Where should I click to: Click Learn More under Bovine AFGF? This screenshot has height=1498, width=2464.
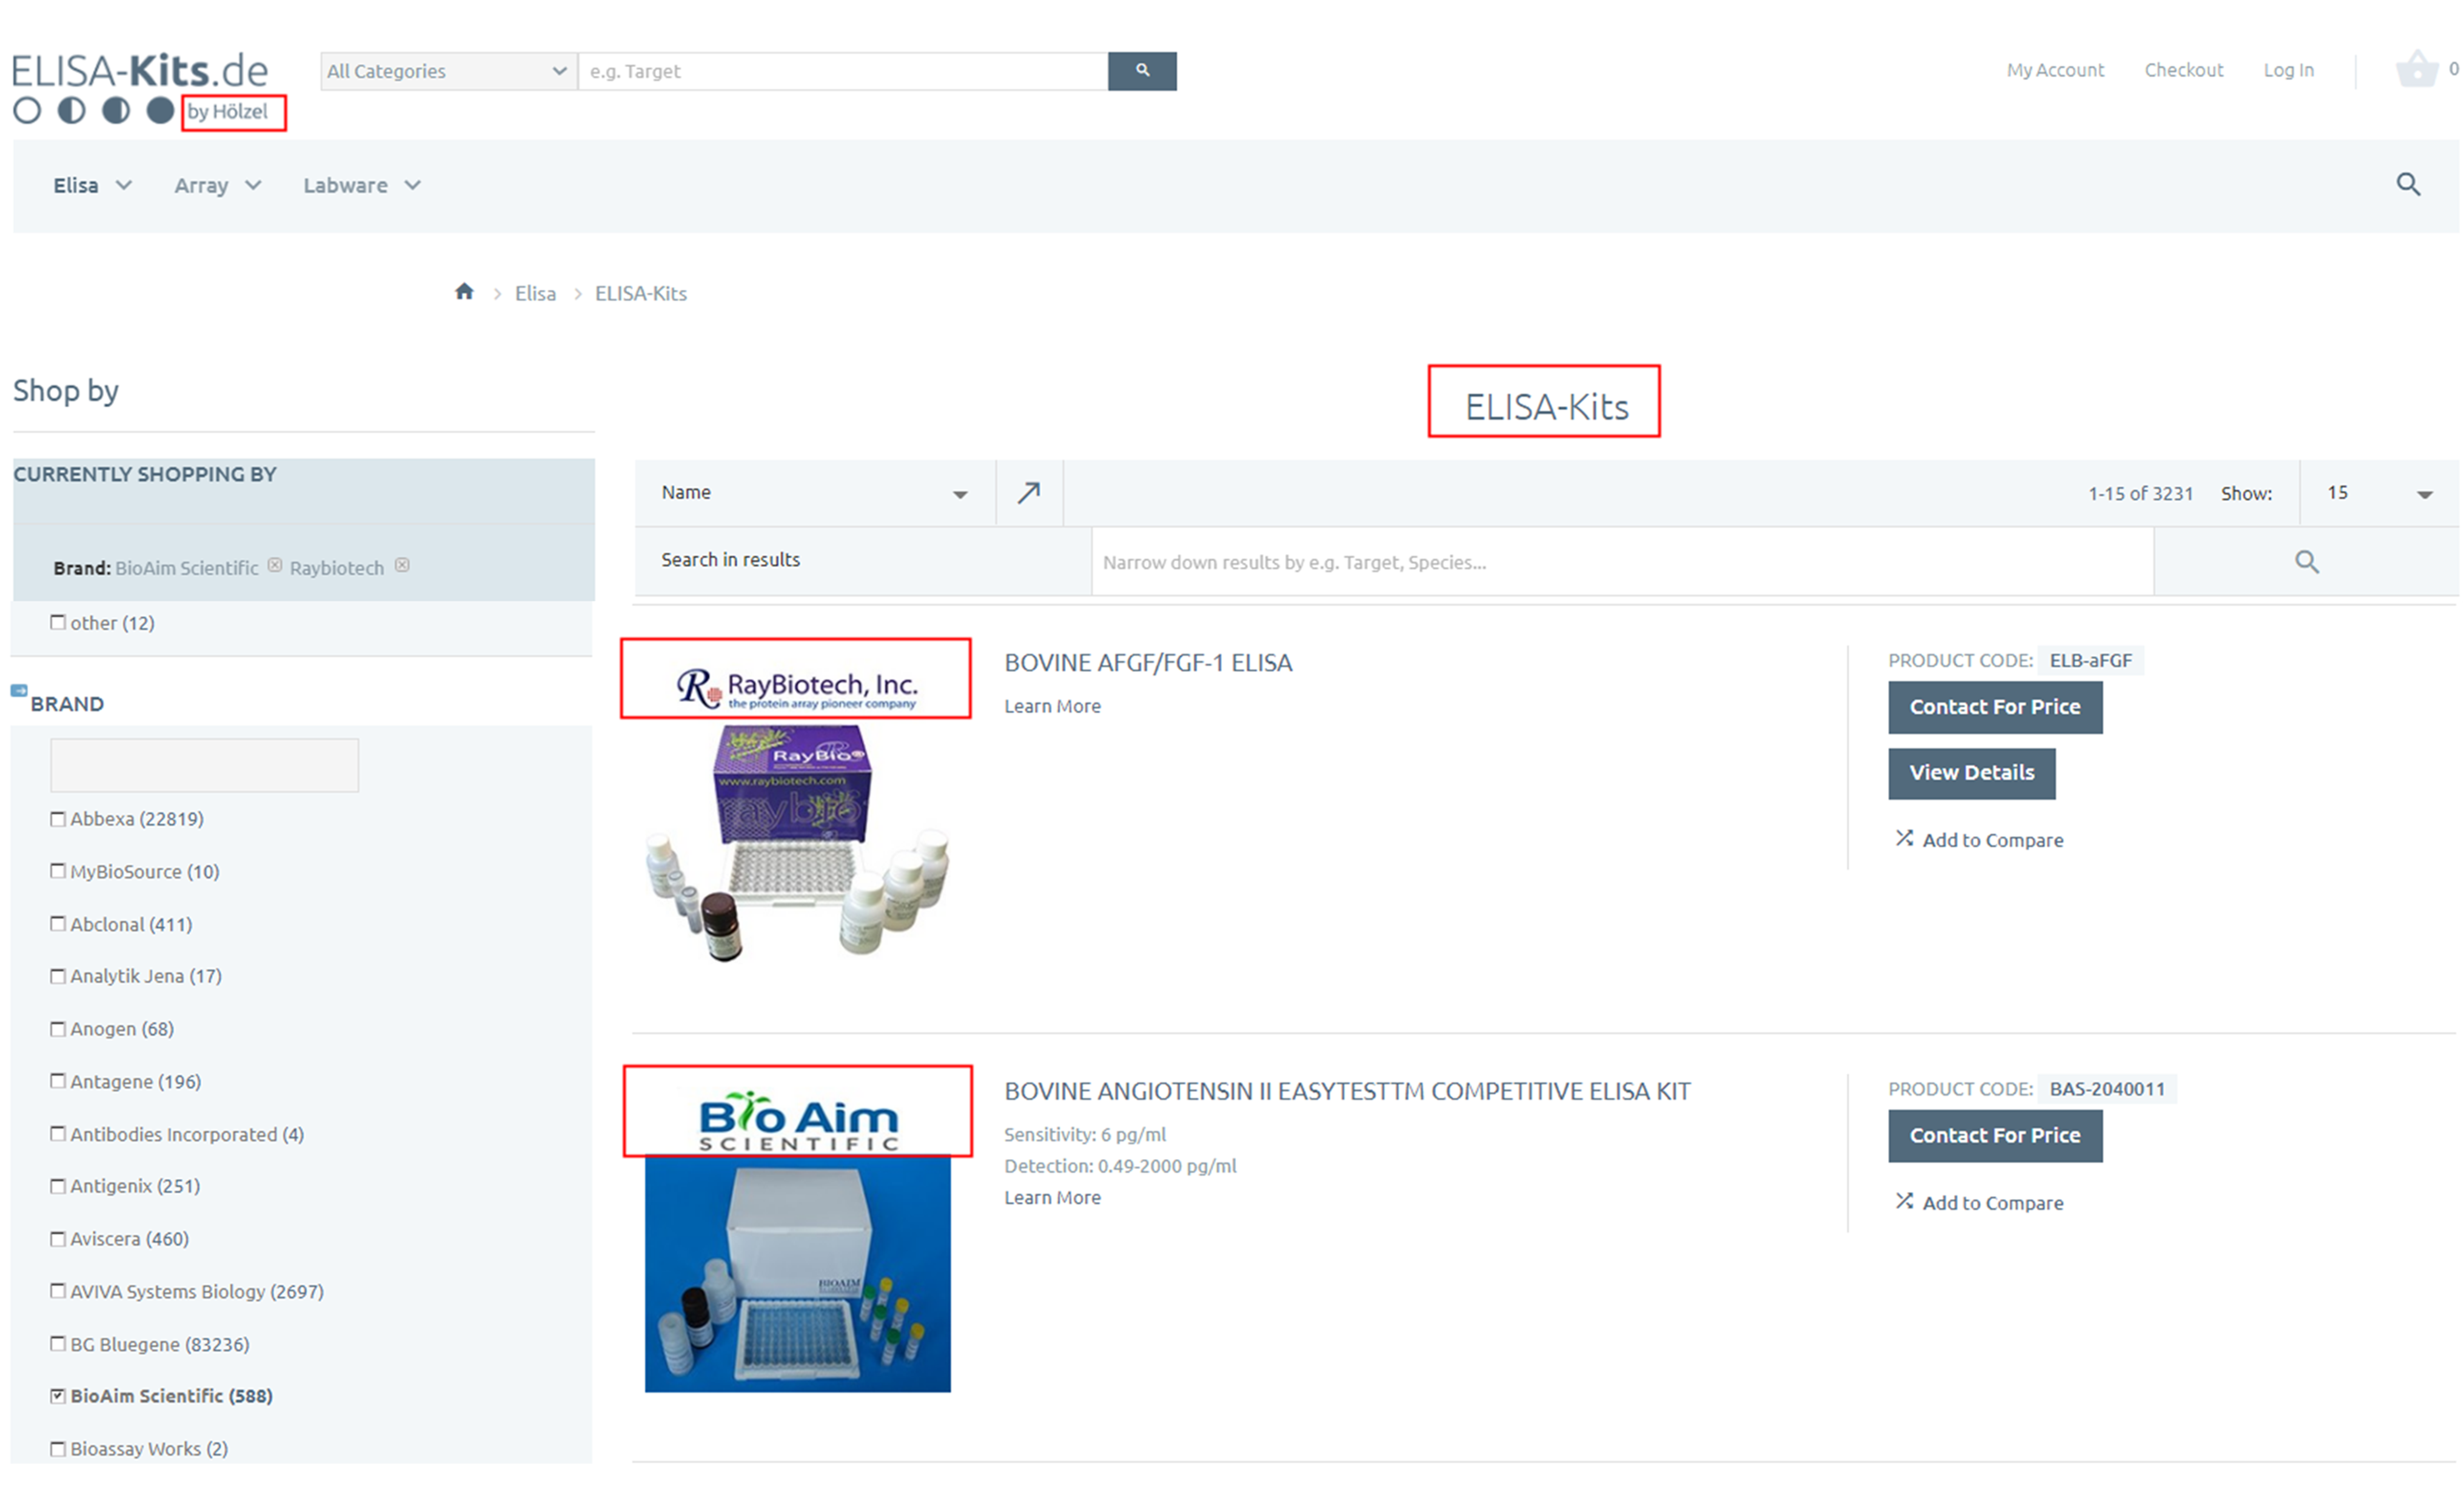coord(1052,706)
